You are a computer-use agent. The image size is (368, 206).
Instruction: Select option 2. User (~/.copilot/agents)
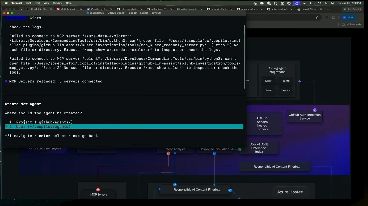click(x=124, y=127)
